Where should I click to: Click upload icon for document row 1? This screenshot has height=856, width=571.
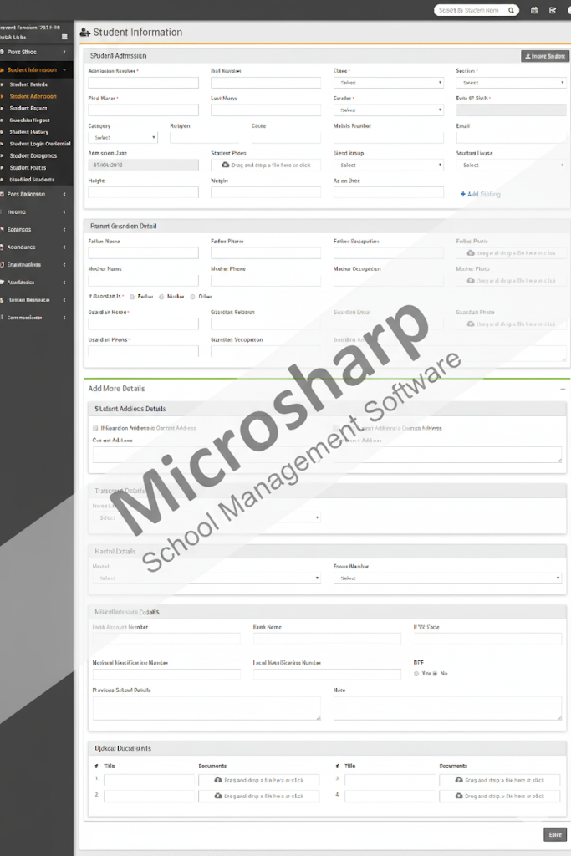click(x=218, y=780)
